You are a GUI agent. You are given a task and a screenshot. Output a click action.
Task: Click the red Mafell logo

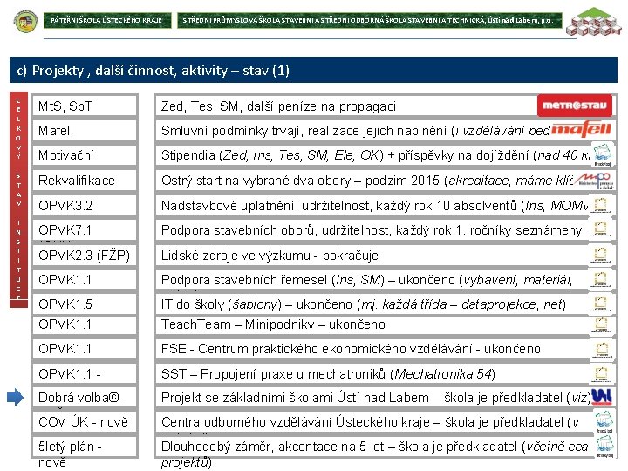581,128
